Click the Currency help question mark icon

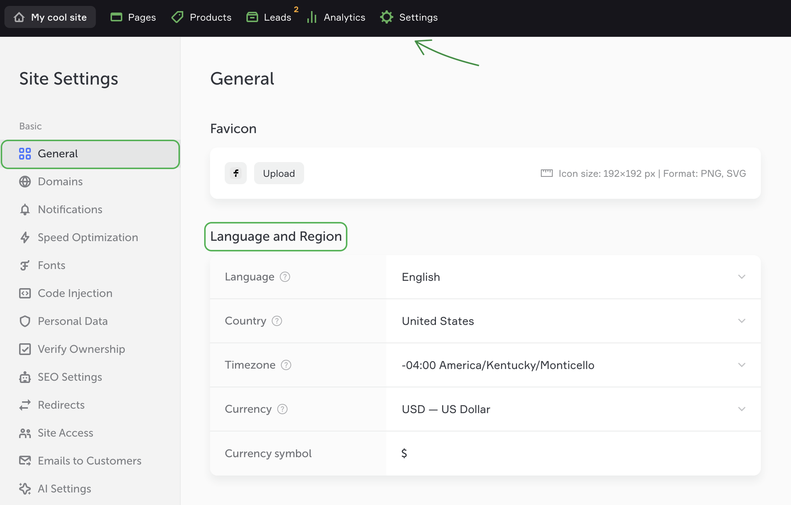tap(282, 409)
